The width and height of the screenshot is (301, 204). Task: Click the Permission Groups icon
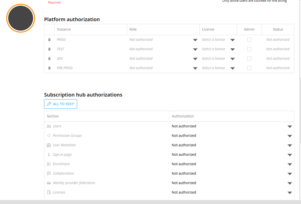49,136
